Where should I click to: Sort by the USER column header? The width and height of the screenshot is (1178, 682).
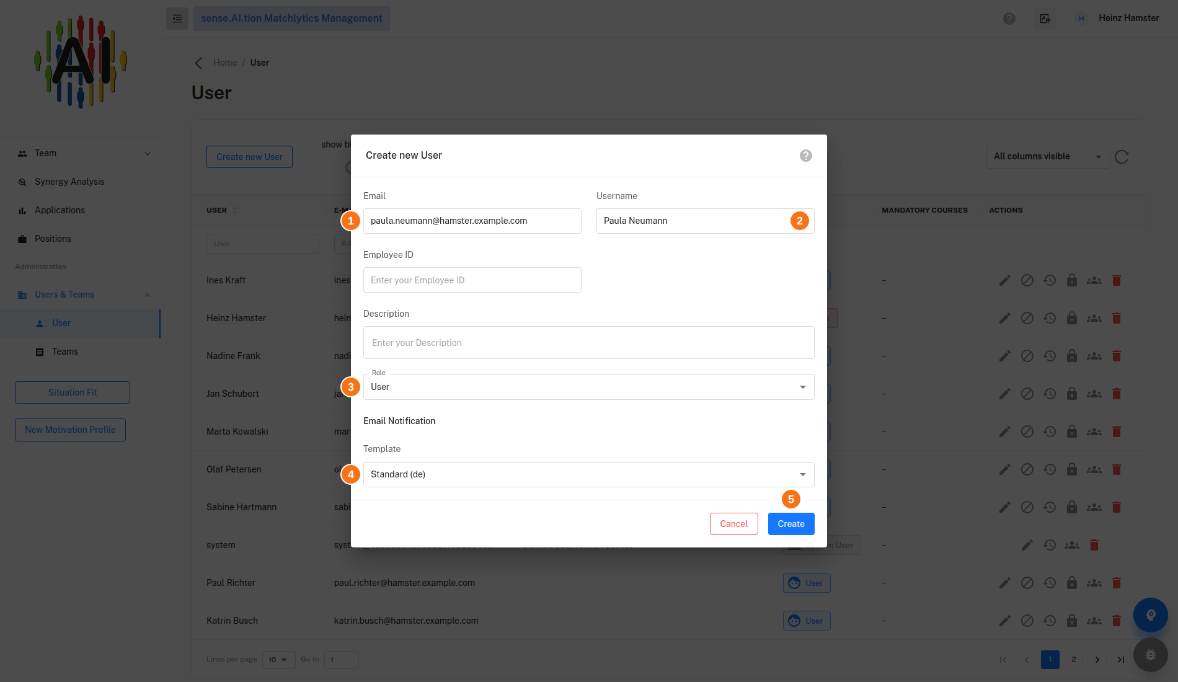(x=222, y=210)
